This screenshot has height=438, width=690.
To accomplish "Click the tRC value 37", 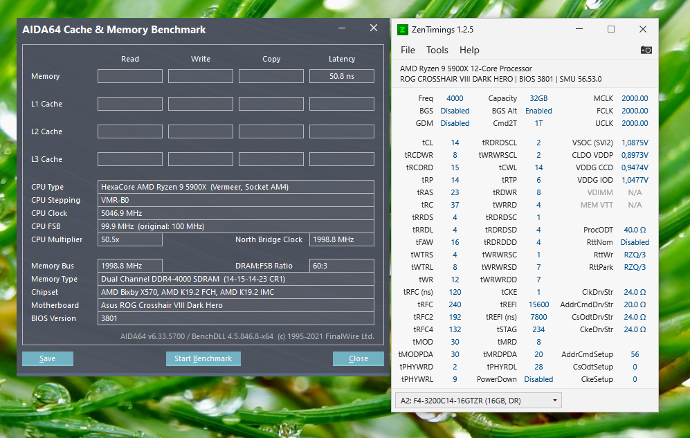I will pyautogui.click(x=455, y=205).
